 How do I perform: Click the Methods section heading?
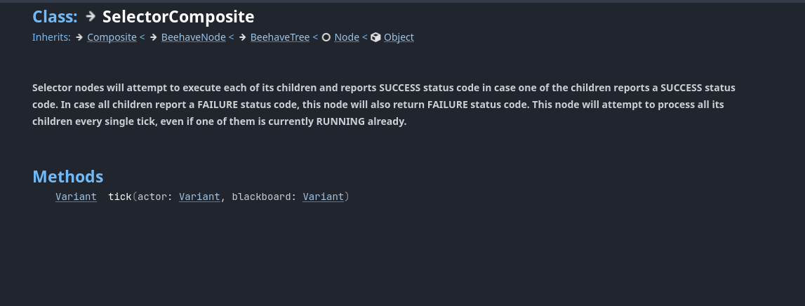tap(68, 177)
